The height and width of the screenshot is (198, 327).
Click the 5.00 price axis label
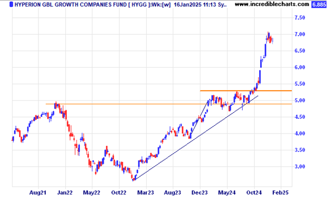click(x=300, y=100)
